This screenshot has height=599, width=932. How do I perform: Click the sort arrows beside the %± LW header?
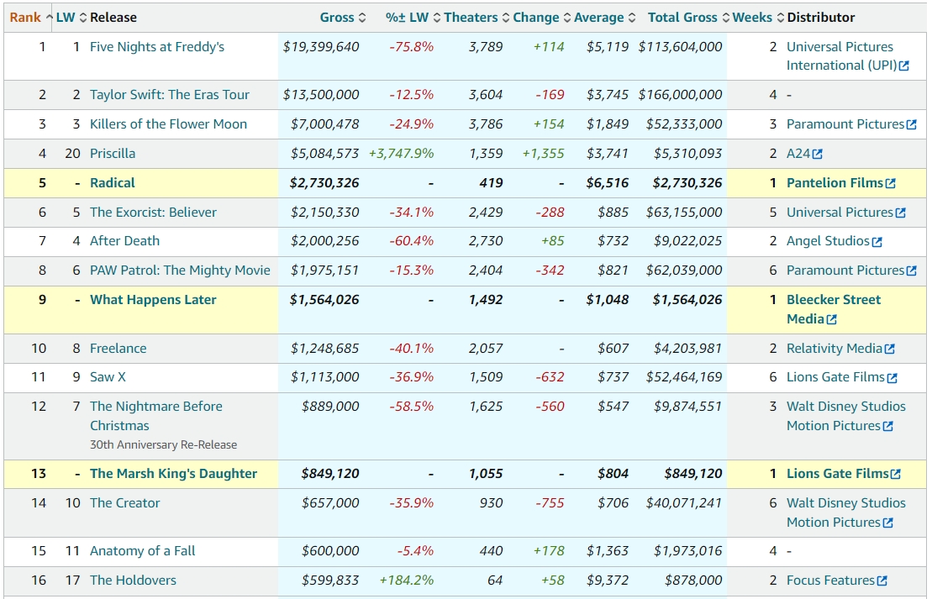[436, 18]
